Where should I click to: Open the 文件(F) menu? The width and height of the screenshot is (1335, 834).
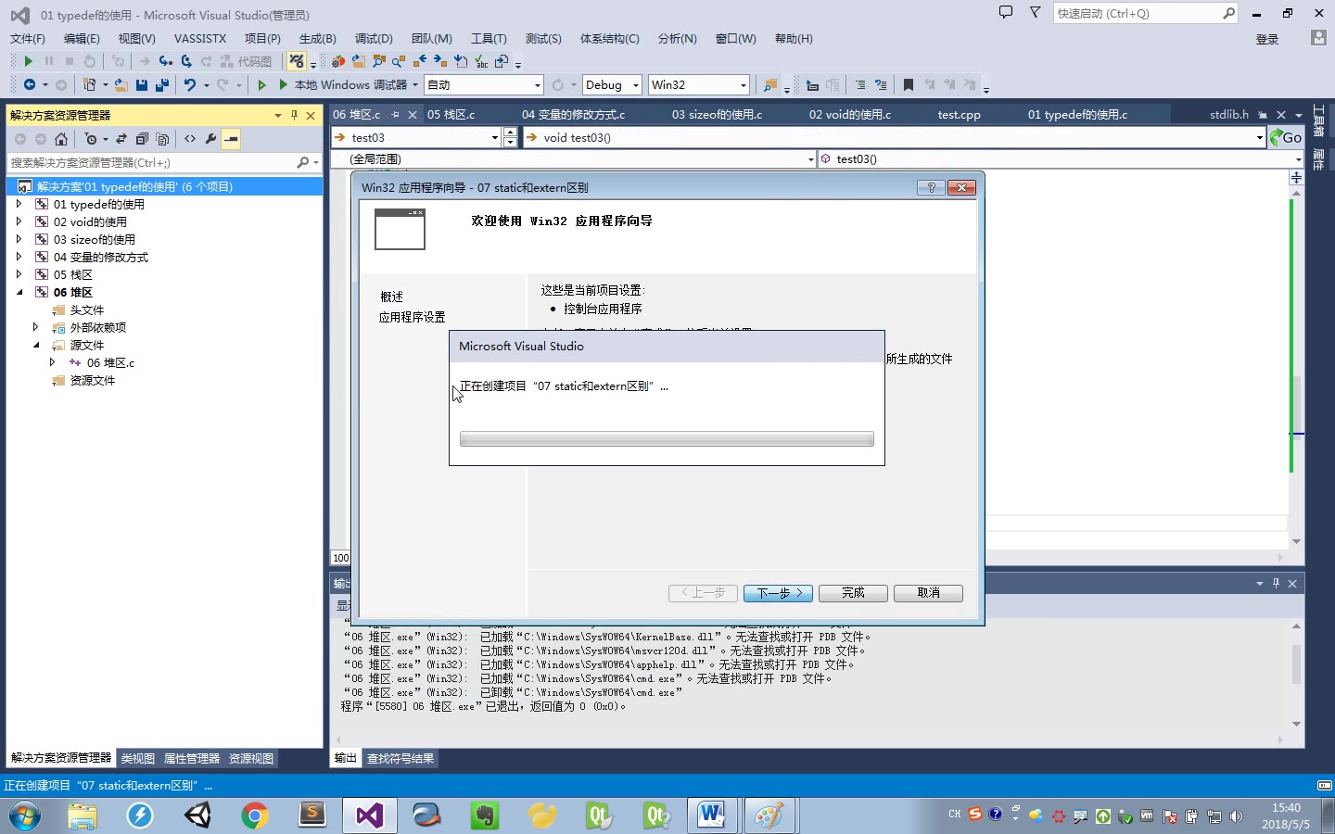27,38
